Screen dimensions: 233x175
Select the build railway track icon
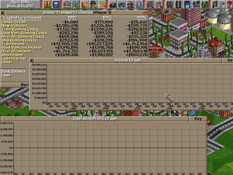pos(170,4)
